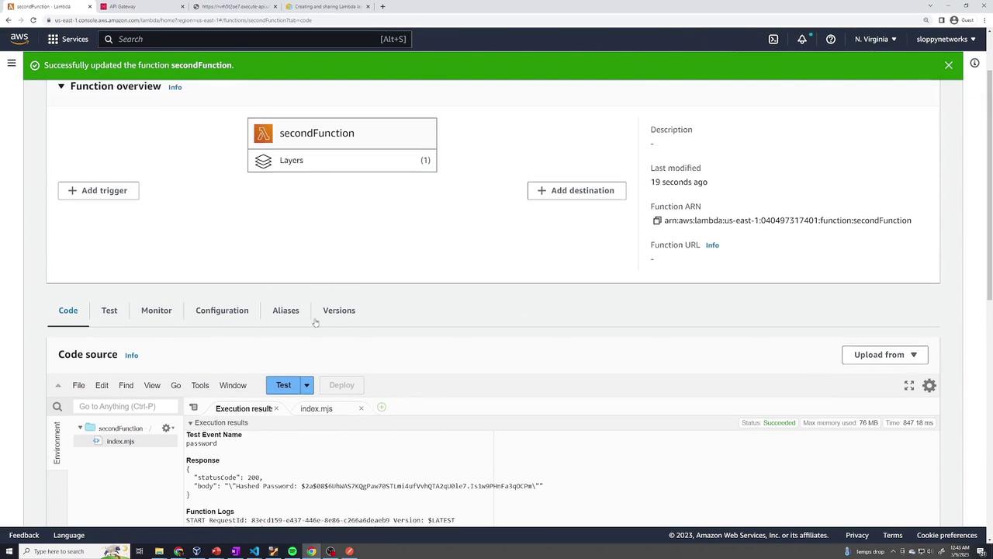Open the Feedback link in the footer
Image resolution: width=993 pixels, height=559 pixels.
click(x=24, y=535)
